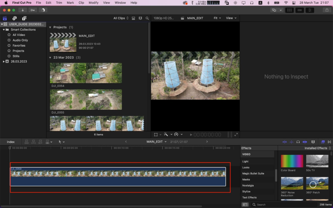The height and width of the screenshot is (208, 333).
Task: Select the Favorites smart collection
Action: (x=19, y=45)
